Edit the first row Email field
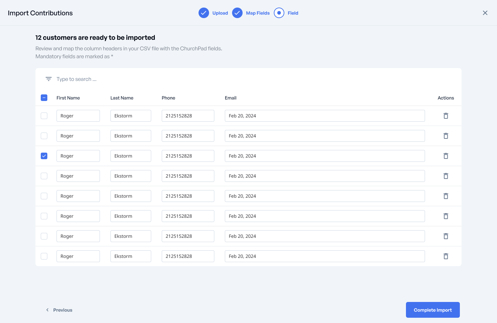The width and height of the screenshot is (497, 323). (x=324, y=116)
